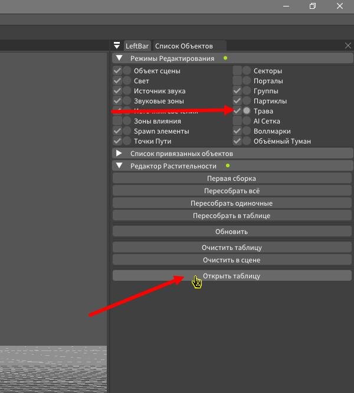Switch to the LeftBar tab
Image resolution: width=354 pixels, height=393 pixels.
137,46
